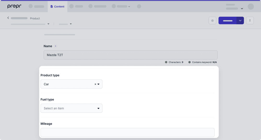Click the Contains keyword: N/A indicator

click(203, 62)
